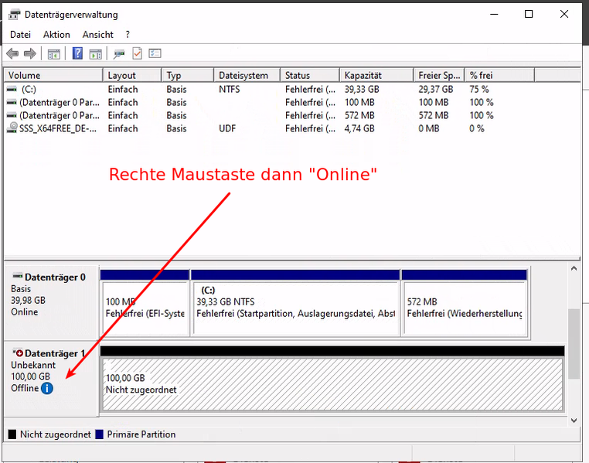The image size is (589, 463).
Task: Select the 39,33 GB NTFS (C:) partition block
Action: pyautogui.click(x=295, y=308)
